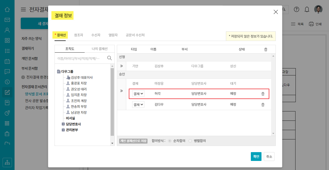Open the help question mark icon
Screen dimensions: 329x170
click(297, 9)
